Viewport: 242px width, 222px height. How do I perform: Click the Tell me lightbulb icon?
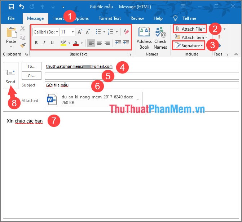point(175,18)
